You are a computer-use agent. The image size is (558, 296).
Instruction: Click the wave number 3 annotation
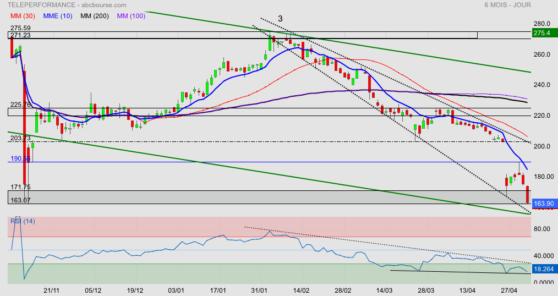280,19
